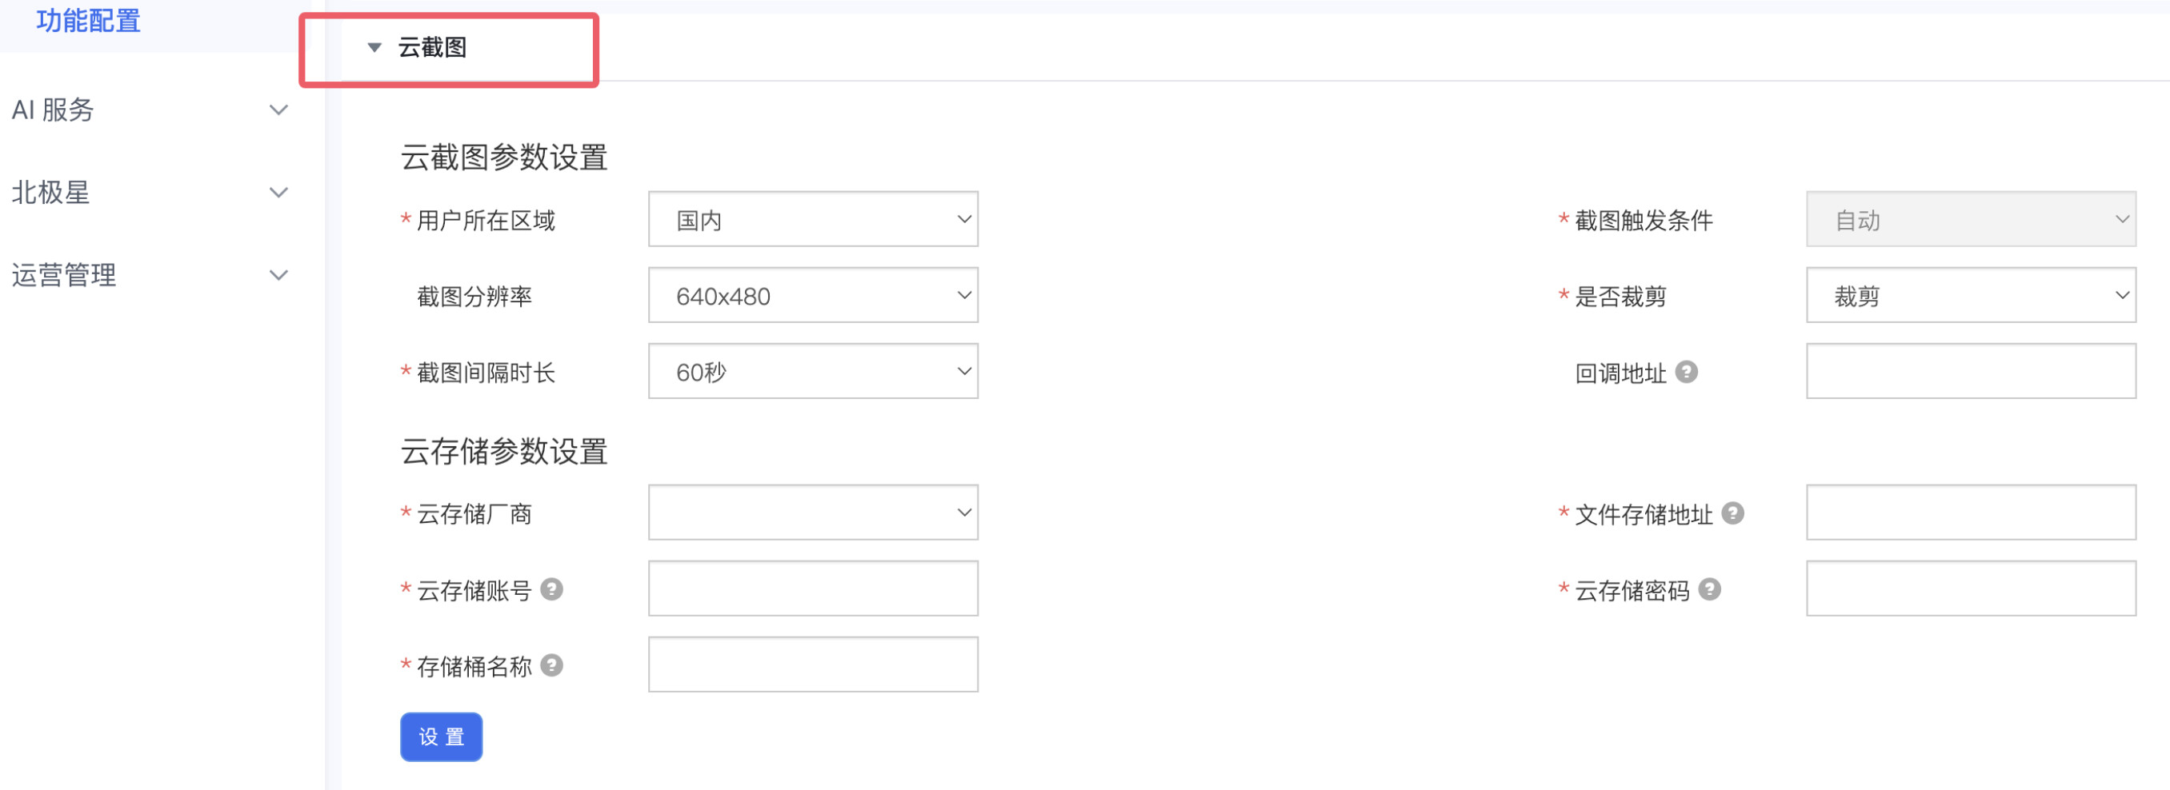The height and width of the screenshot is (790, 2170).
Task: Expand the AI 服务 sidebar menu
Action: pos(150,110)
